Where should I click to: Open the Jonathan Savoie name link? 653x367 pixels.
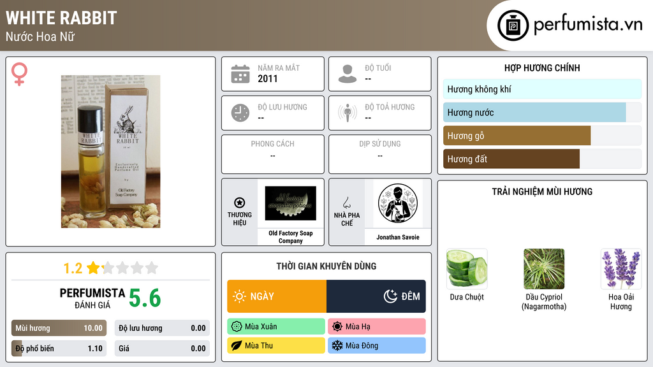(398, 237)
